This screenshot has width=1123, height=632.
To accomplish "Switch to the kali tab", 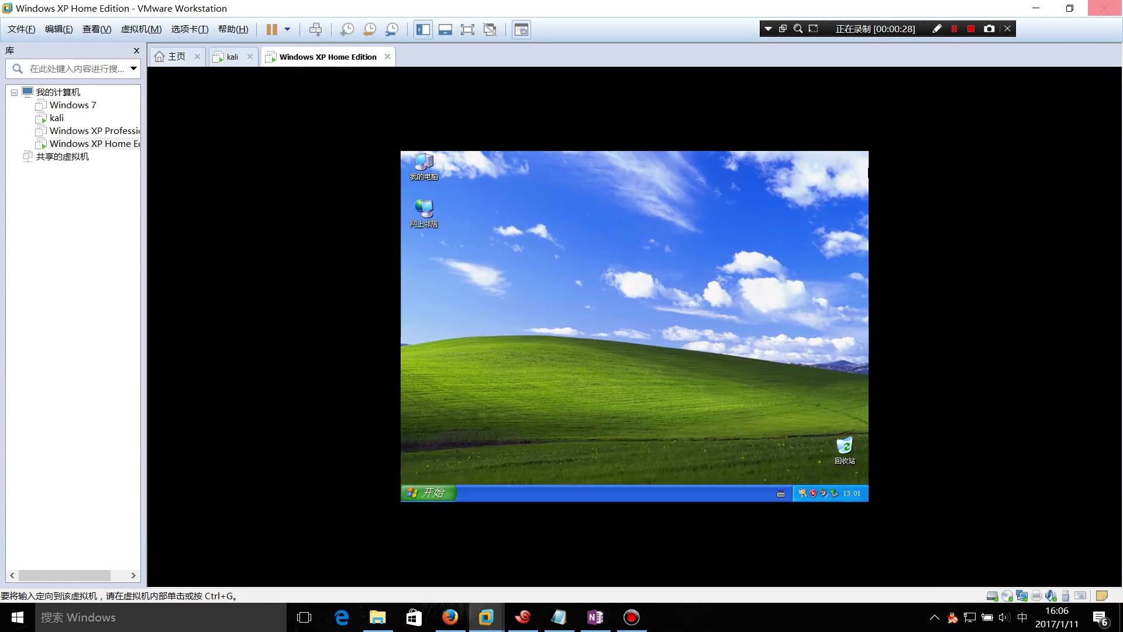I will pos(232,57).
